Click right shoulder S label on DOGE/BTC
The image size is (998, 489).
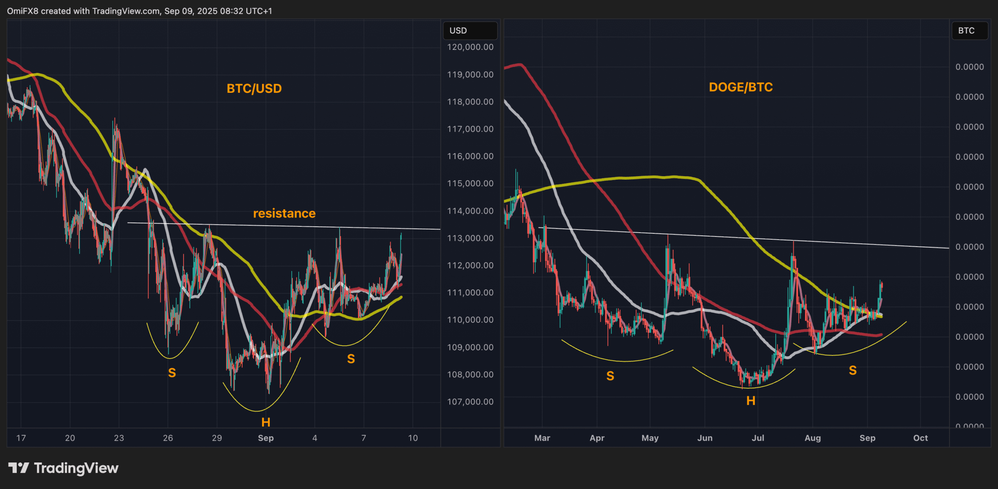pos(853,370)
